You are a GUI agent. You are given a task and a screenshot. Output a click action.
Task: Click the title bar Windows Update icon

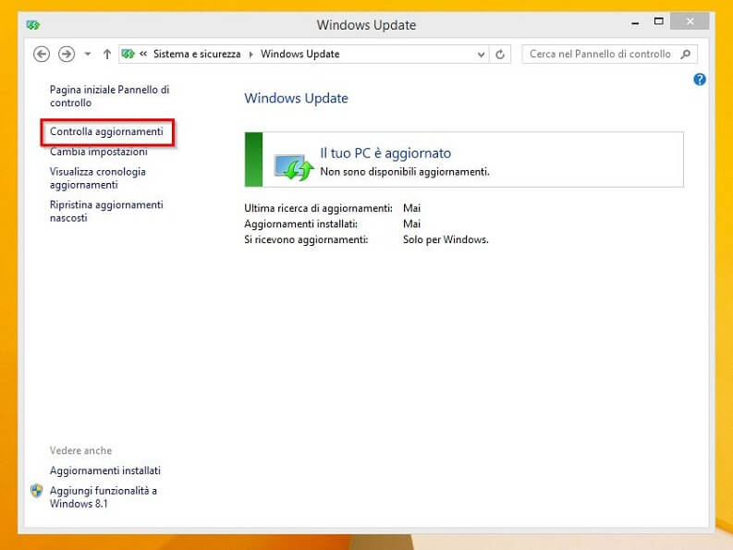tap(33, 25)
